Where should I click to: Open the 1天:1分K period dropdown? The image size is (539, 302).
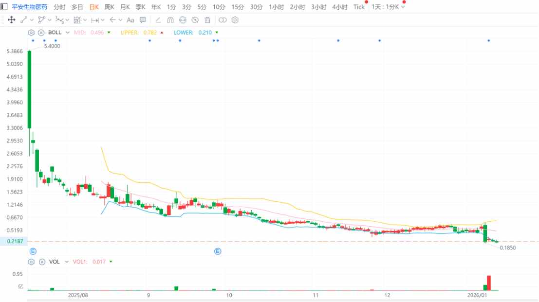[388, 7]
